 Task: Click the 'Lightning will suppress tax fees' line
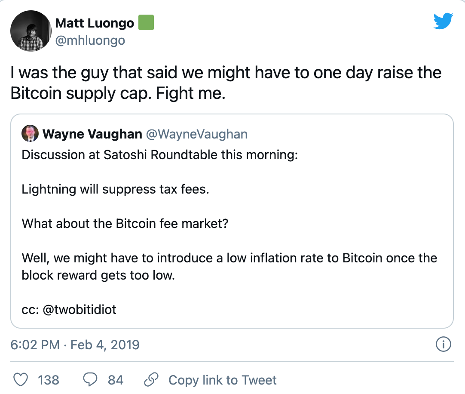coord(115,189)
